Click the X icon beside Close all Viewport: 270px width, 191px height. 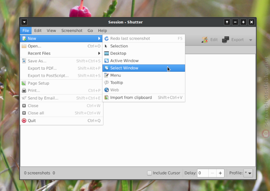[x=24, y=113]
